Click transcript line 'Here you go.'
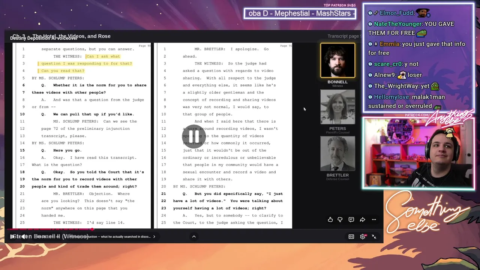 tap(67, 150)
